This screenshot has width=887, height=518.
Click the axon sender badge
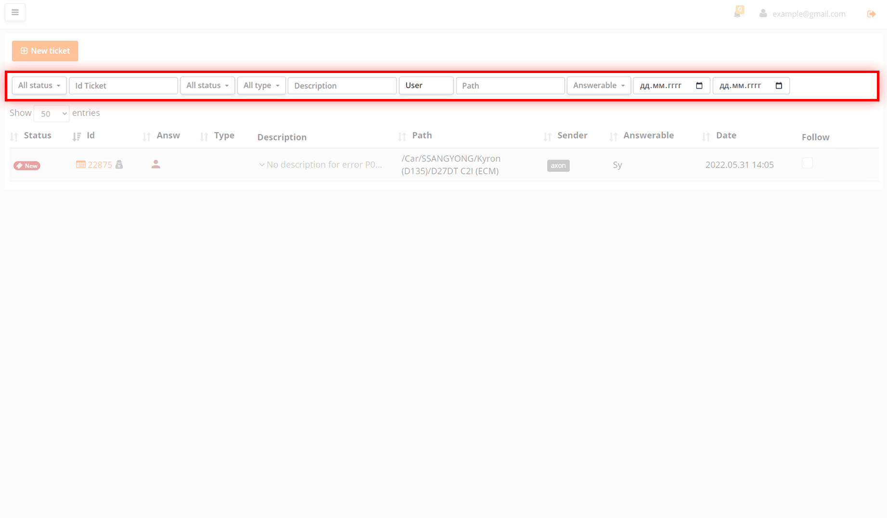click(x=558, y=165)
